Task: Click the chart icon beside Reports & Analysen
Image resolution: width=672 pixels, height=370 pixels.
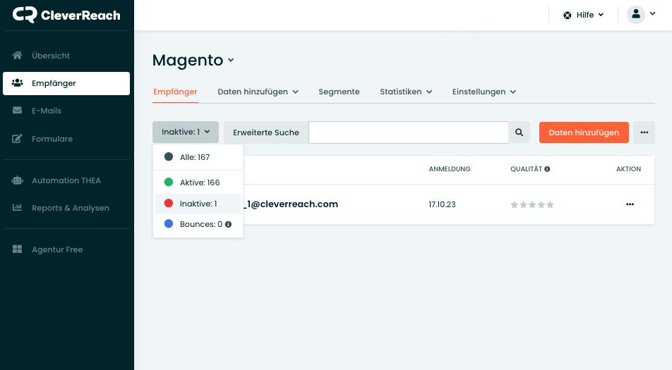Action: (17, 207)
